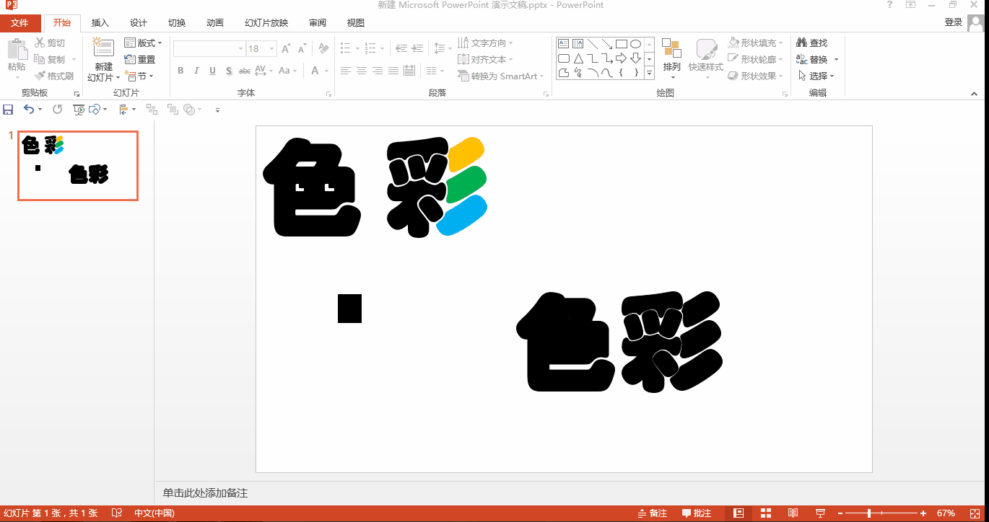Select the Oval shape tool

coord(635,43)
